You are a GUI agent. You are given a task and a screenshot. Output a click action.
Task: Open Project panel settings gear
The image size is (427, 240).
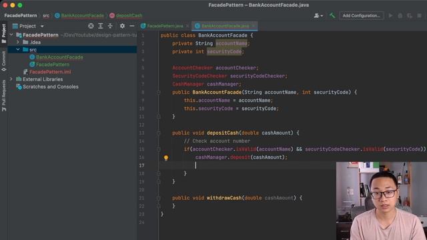[122, 26]
